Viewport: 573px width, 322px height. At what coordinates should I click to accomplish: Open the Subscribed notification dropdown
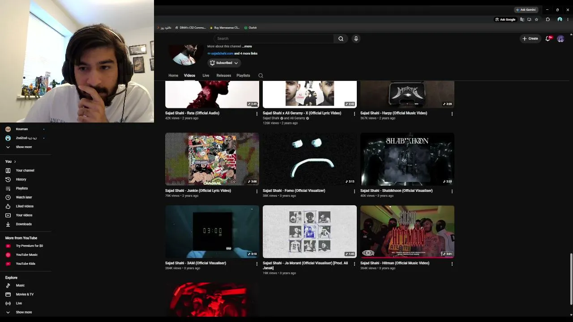point(224,63)
